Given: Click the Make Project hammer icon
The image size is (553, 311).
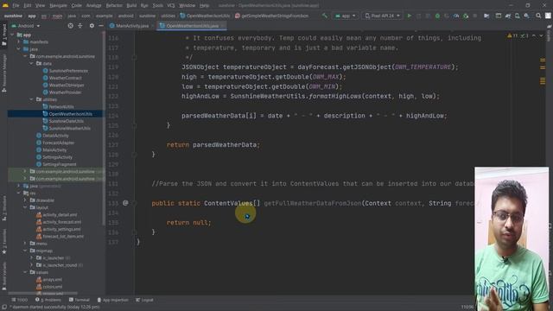Looking at the screenshot, I should (325, 16).
